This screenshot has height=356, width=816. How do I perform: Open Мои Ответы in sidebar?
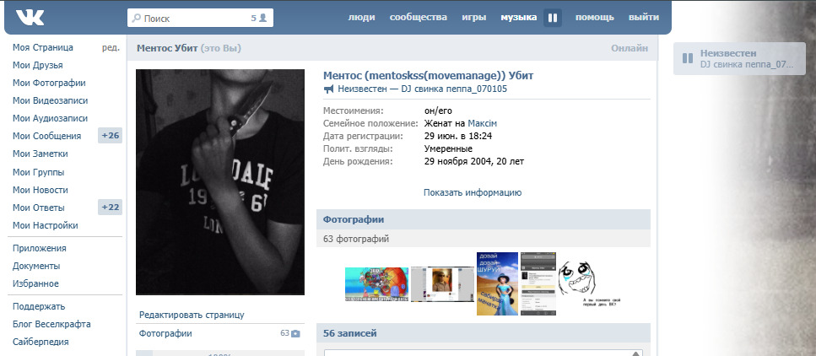coord(39,208)
